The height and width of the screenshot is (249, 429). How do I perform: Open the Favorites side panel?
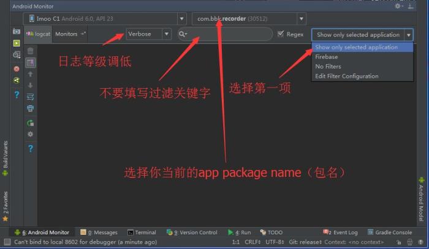tap(5, 206)
